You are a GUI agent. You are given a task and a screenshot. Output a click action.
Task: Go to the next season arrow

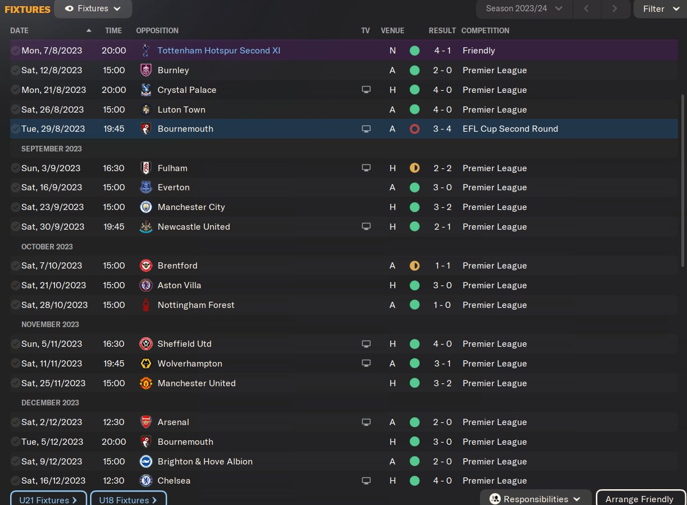point(614,8)
